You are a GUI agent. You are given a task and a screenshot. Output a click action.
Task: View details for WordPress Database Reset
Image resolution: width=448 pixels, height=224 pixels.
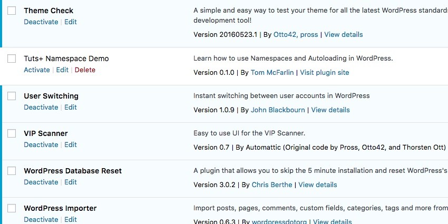(318, 185)
